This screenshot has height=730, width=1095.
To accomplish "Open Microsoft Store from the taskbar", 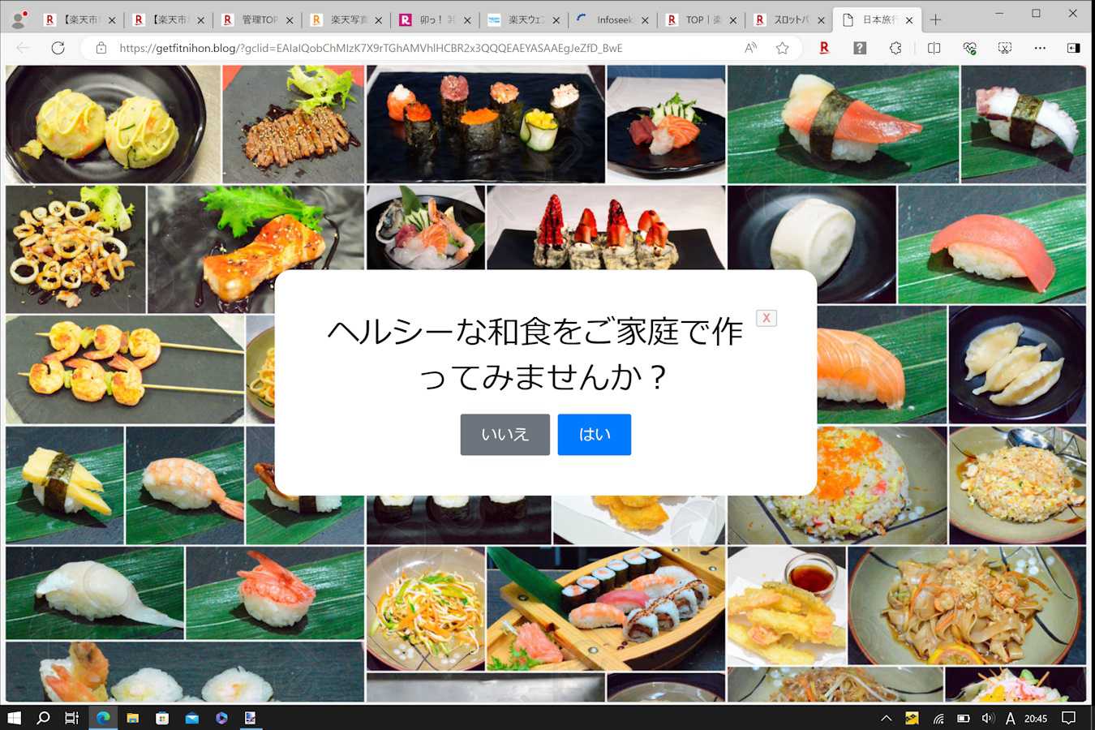I will pyautogui.click(x=162, y=718).
